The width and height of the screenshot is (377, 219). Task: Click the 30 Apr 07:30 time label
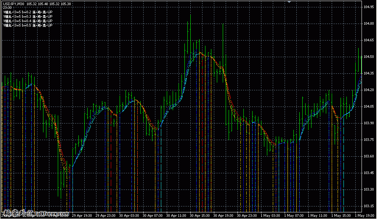coord(152,216)
